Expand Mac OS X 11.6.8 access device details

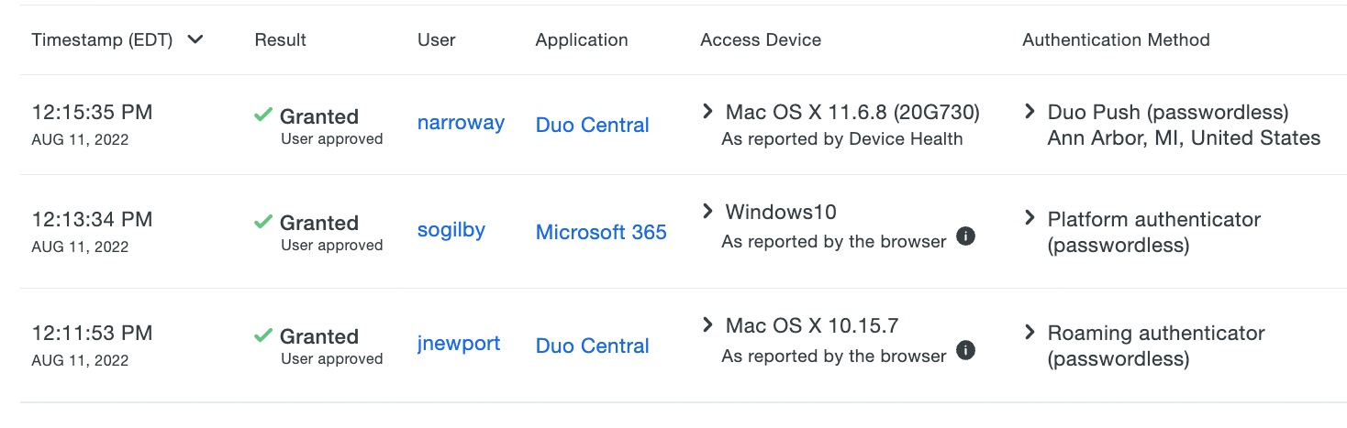tap(707, 112)
